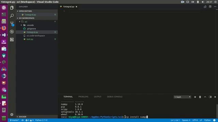Viewport: 218px width, 122px height.
Task: Open the editor More Actions menu
Action: (215, 7)
